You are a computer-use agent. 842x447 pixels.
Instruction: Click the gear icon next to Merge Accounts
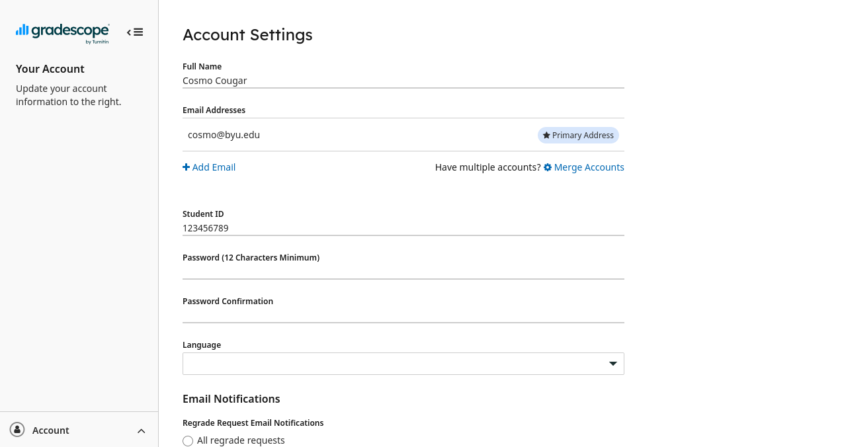[x=546, y=167]
